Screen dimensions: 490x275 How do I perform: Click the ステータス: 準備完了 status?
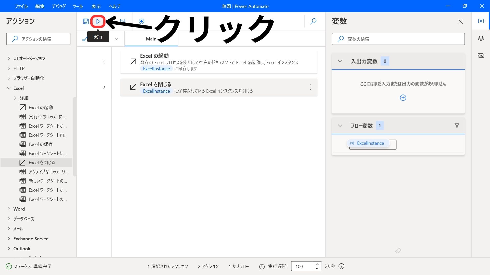[x=29, y=266]
